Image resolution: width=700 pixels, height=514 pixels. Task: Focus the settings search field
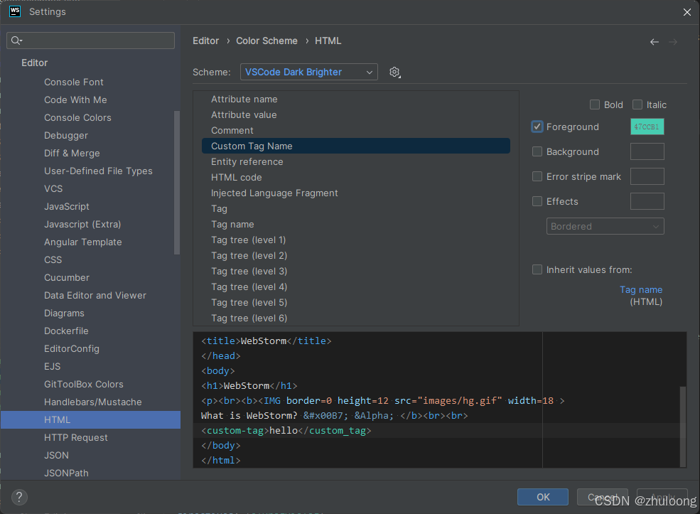[x=91, y=41]
